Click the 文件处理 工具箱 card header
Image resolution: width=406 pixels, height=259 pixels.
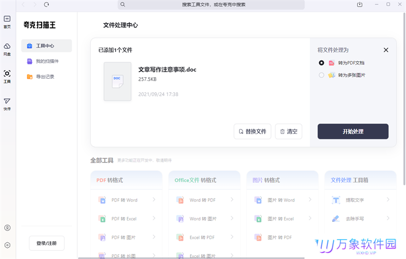tap(360, 180)
